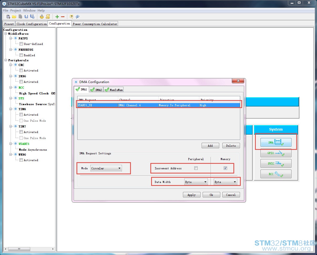
Task: Switch to Power Consumption Calculator tab
Action: 95,24
